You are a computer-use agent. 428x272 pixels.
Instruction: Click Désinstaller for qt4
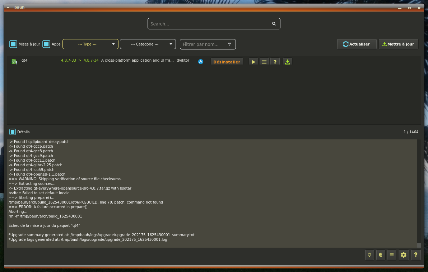[227, 62]
